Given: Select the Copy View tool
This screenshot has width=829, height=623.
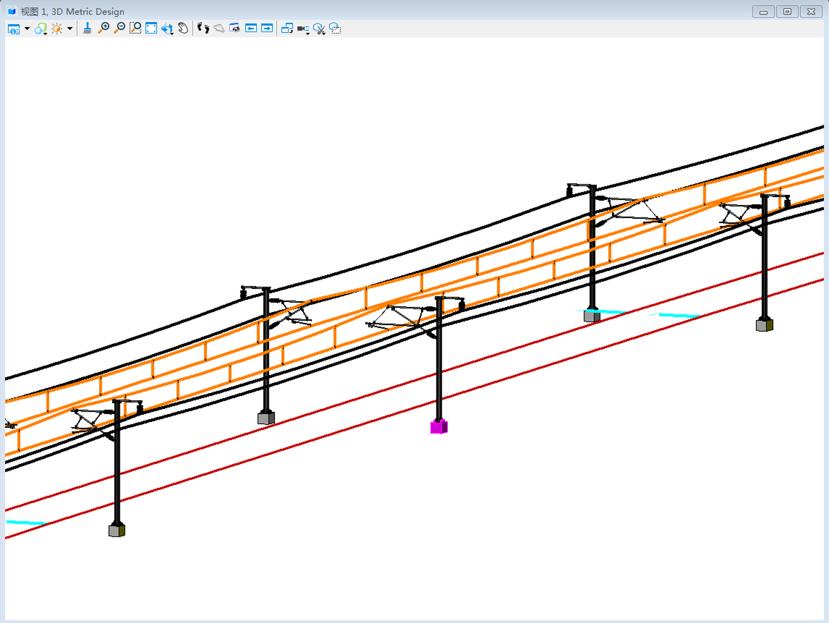Looking at the screenshot, I should point(287,29).
